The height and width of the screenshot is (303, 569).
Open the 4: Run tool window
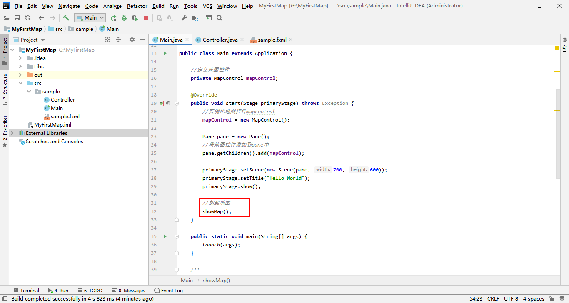pos(58,291)
